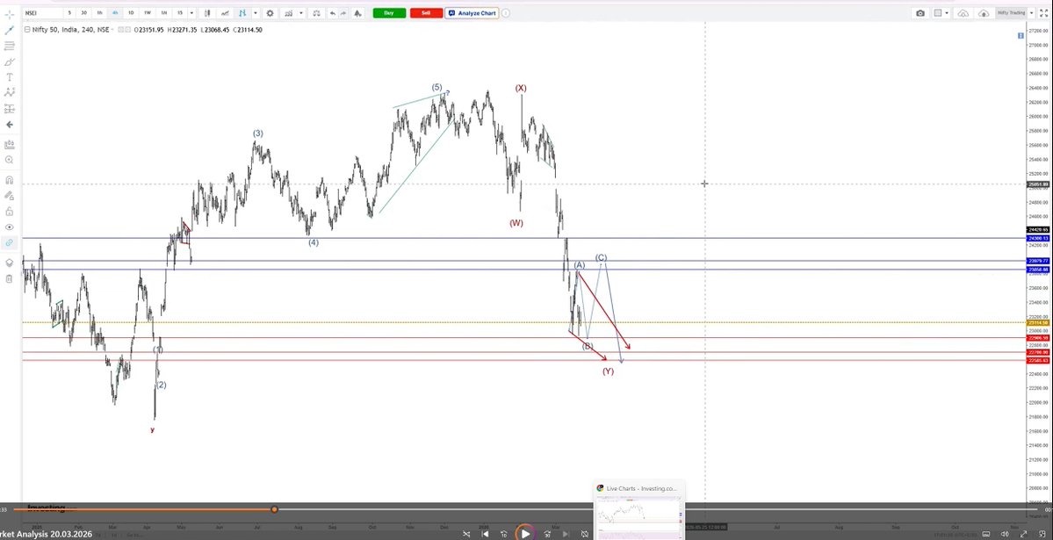Save chart layout to cloud

click(x=984, y=13)
